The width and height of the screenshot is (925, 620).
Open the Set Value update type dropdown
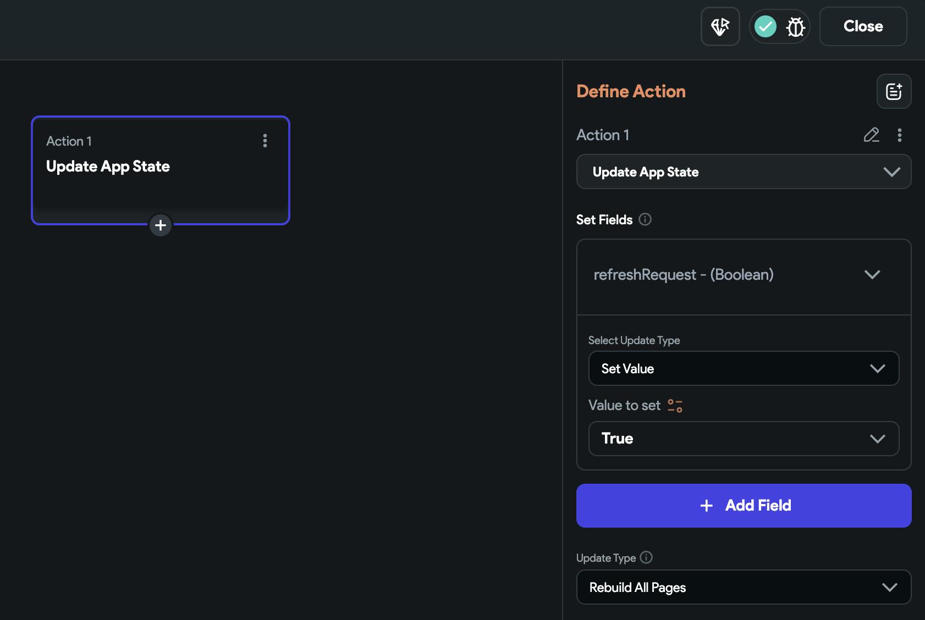tap(744, 368)
